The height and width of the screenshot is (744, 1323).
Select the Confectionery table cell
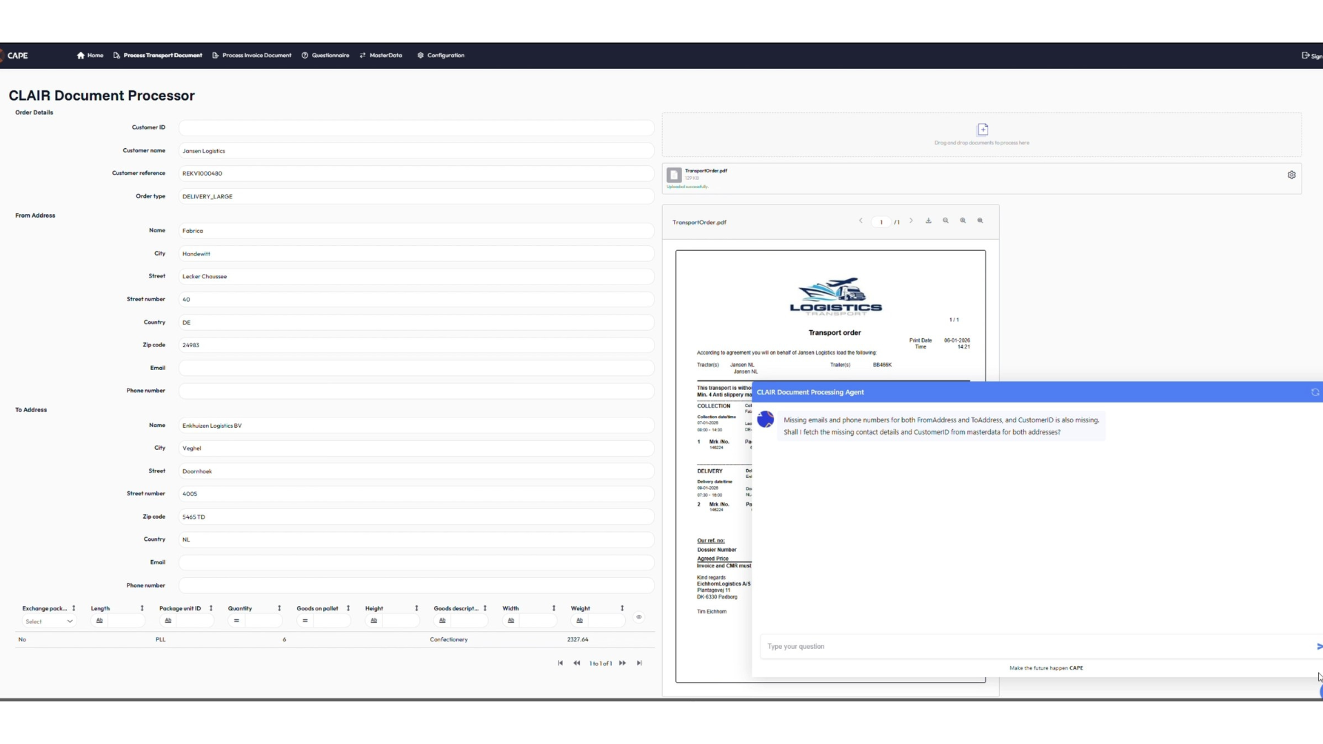449,639
